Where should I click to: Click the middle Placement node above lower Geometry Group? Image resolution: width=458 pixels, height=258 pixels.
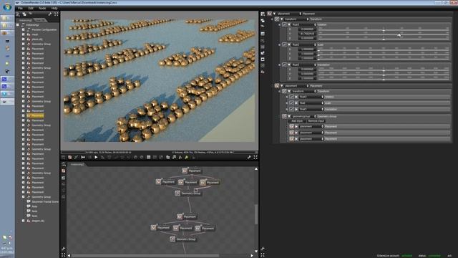click(183, 228)
